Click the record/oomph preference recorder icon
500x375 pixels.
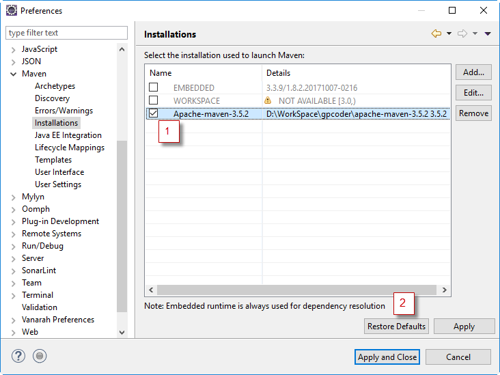pos(40,356)
